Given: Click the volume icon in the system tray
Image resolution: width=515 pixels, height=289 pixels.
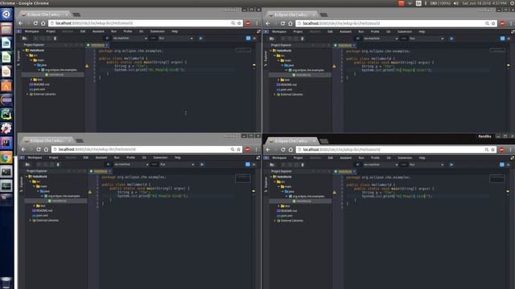Looking at the screenshot, I should [456, 3].
